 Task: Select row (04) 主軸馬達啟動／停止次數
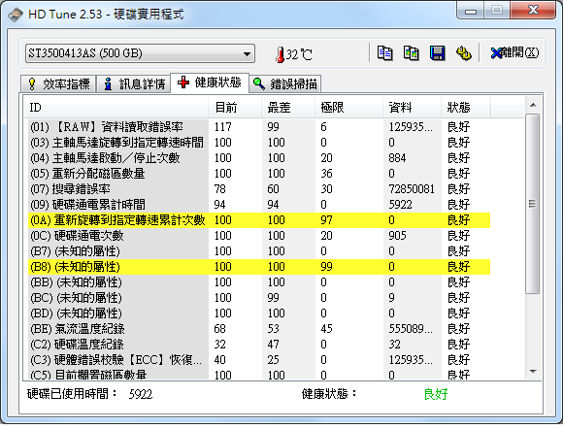[259, 158]
